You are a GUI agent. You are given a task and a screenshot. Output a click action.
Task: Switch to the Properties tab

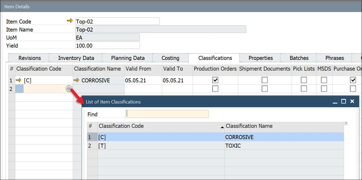pos(260,58)
